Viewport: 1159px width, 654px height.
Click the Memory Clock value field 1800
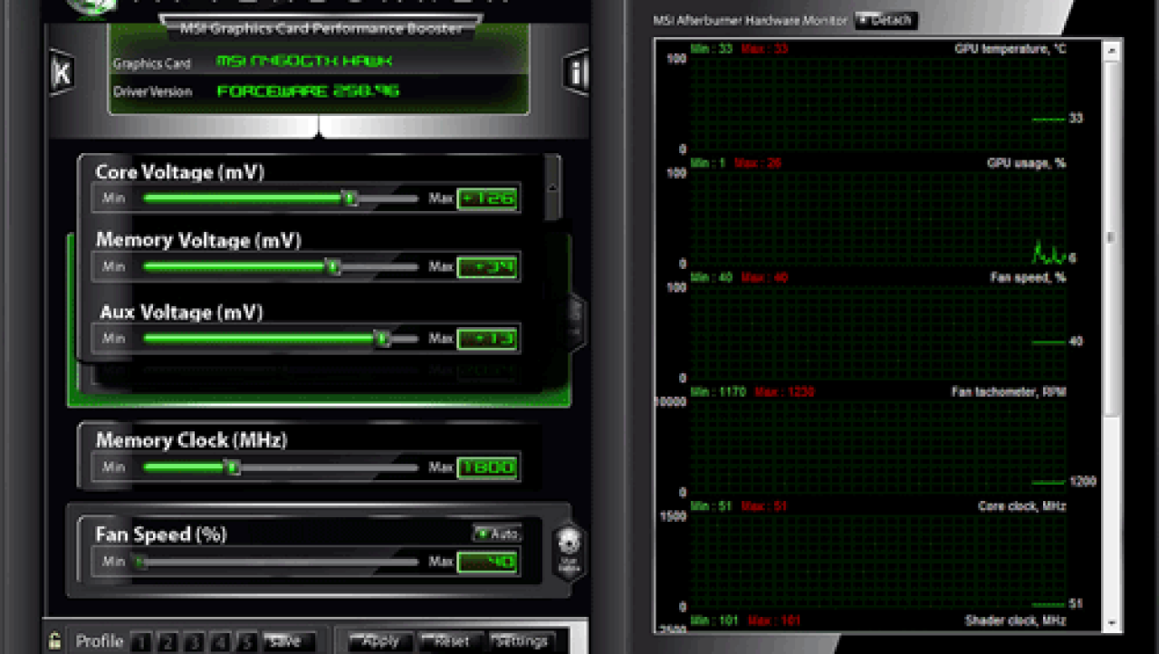click(x=488, y=467)
